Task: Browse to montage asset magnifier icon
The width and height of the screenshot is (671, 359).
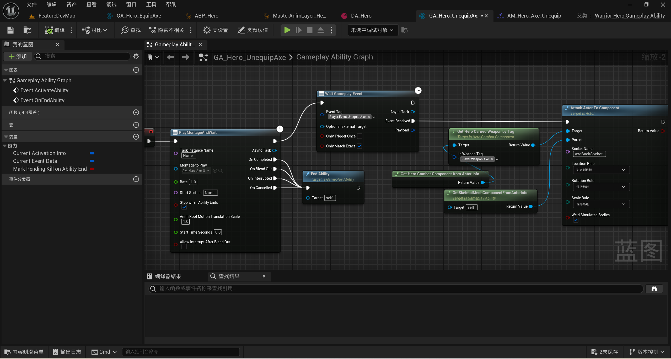Action: pos(221,171)
